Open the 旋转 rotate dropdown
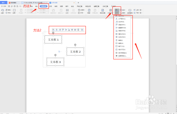The height and width of the screenshot is (114, 177). 123,13
